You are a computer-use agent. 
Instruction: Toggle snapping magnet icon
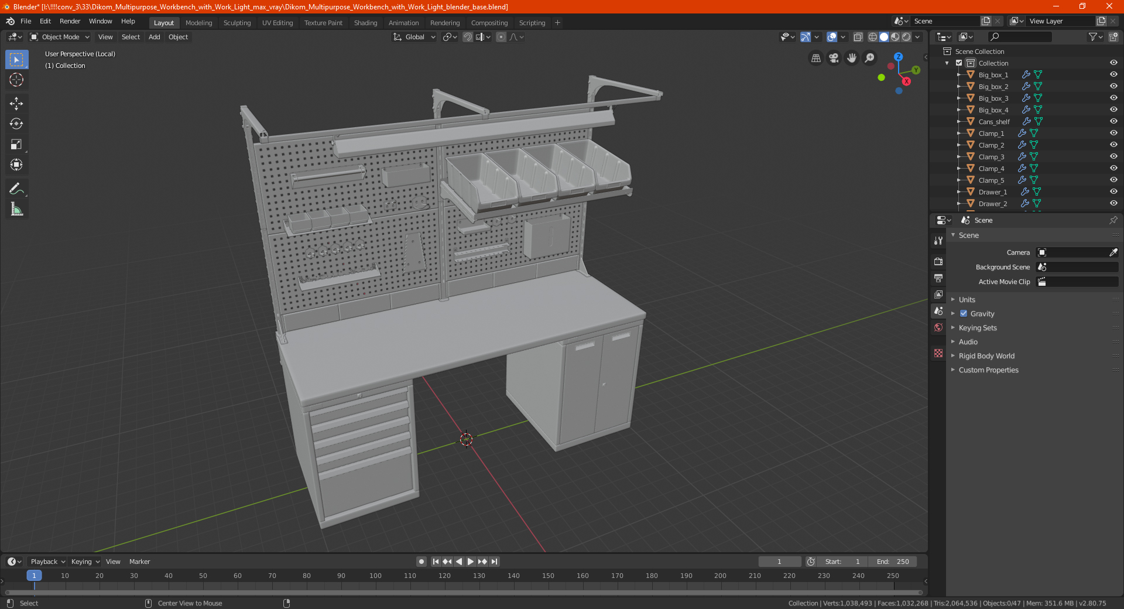pos(468,37)
